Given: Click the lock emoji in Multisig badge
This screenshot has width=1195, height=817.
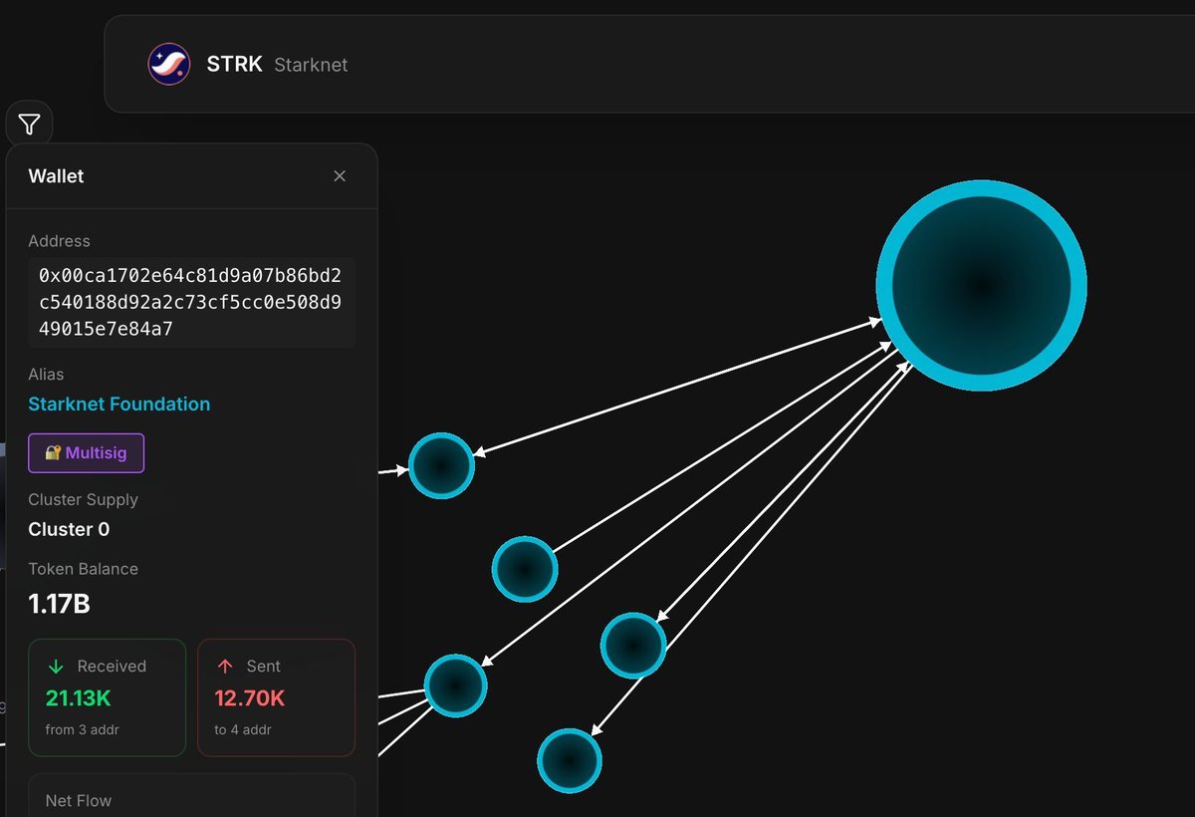Looking at the screenshot, I should (x=54, y=452).
